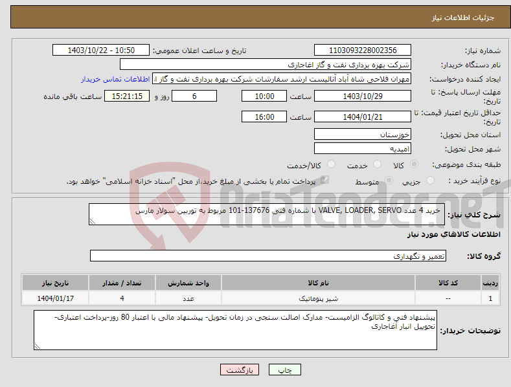Screen dimensions: 511x387
Task: Click the واحد شمارش column header
Action: [188, 283]
